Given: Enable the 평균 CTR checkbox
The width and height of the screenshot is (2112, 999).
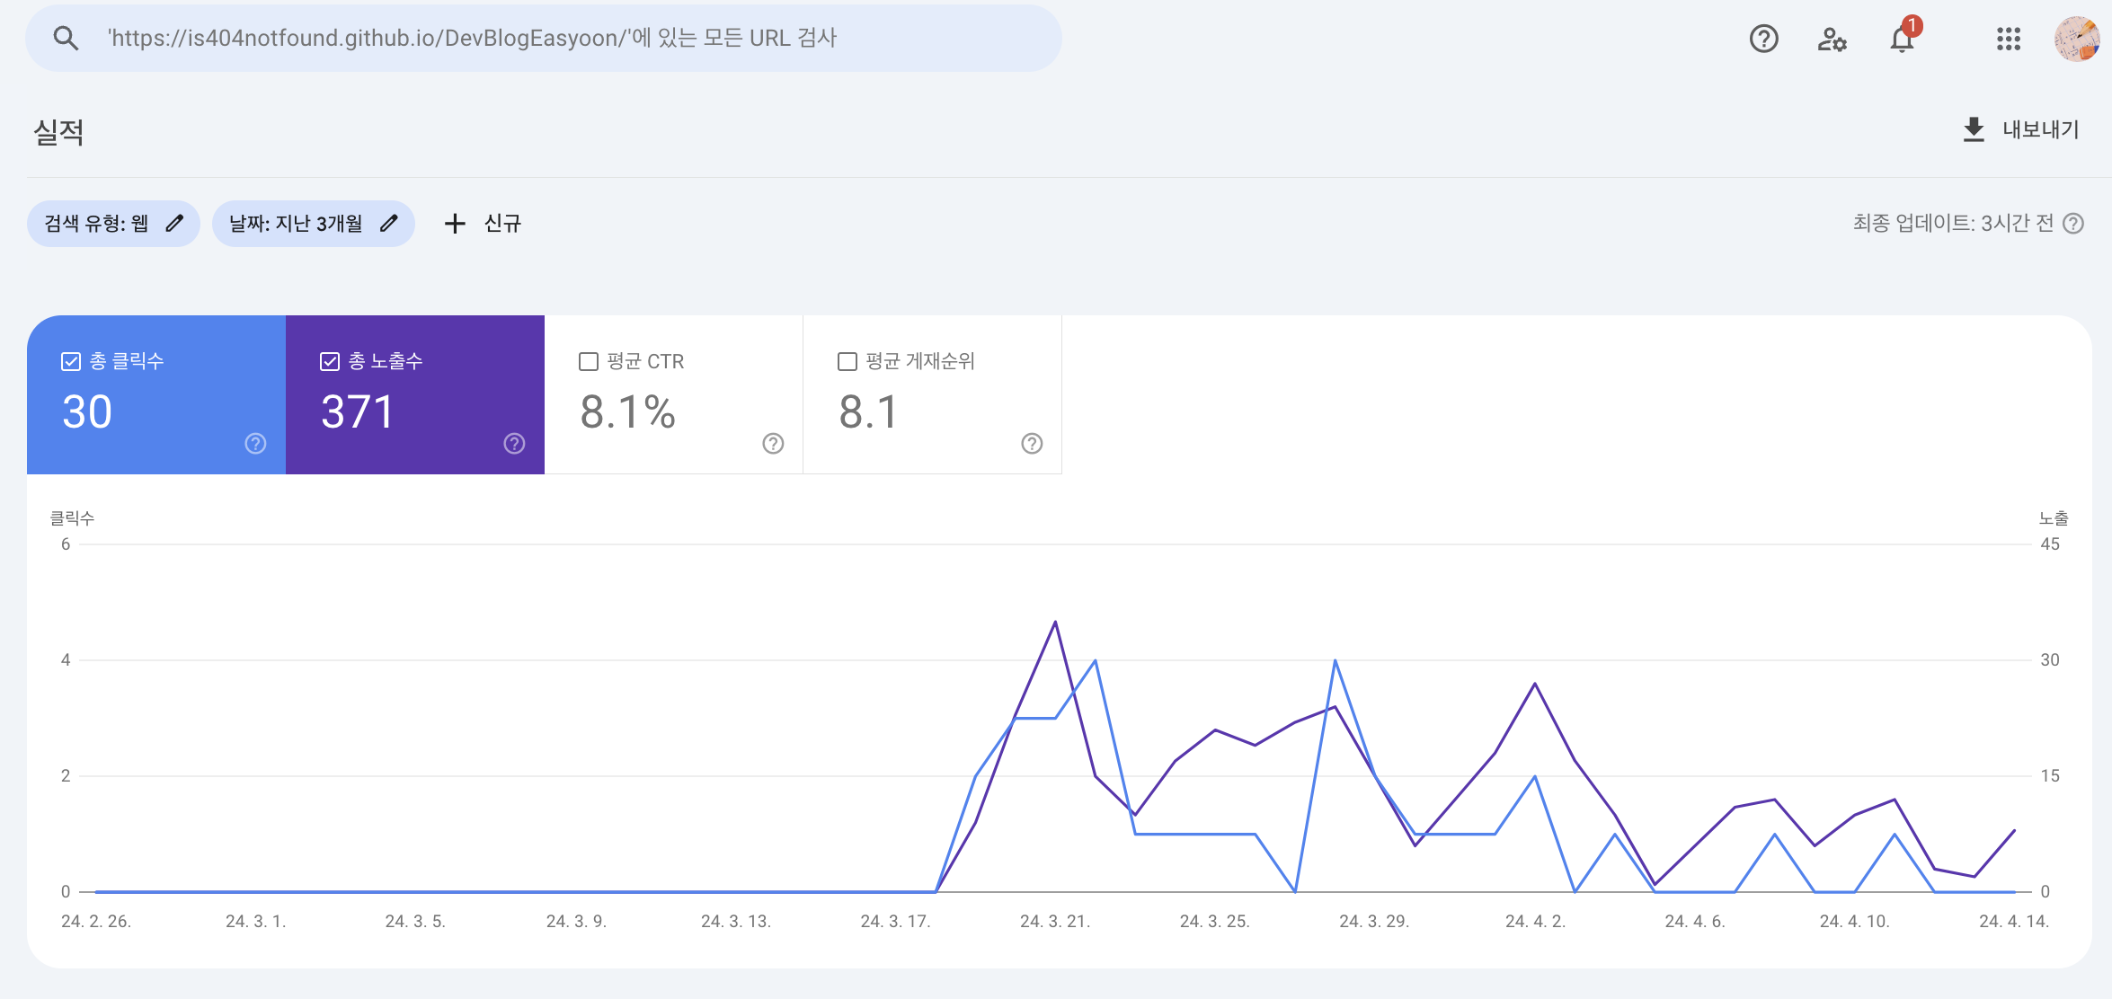Looking at the screenshot, I should pos(589,361).
